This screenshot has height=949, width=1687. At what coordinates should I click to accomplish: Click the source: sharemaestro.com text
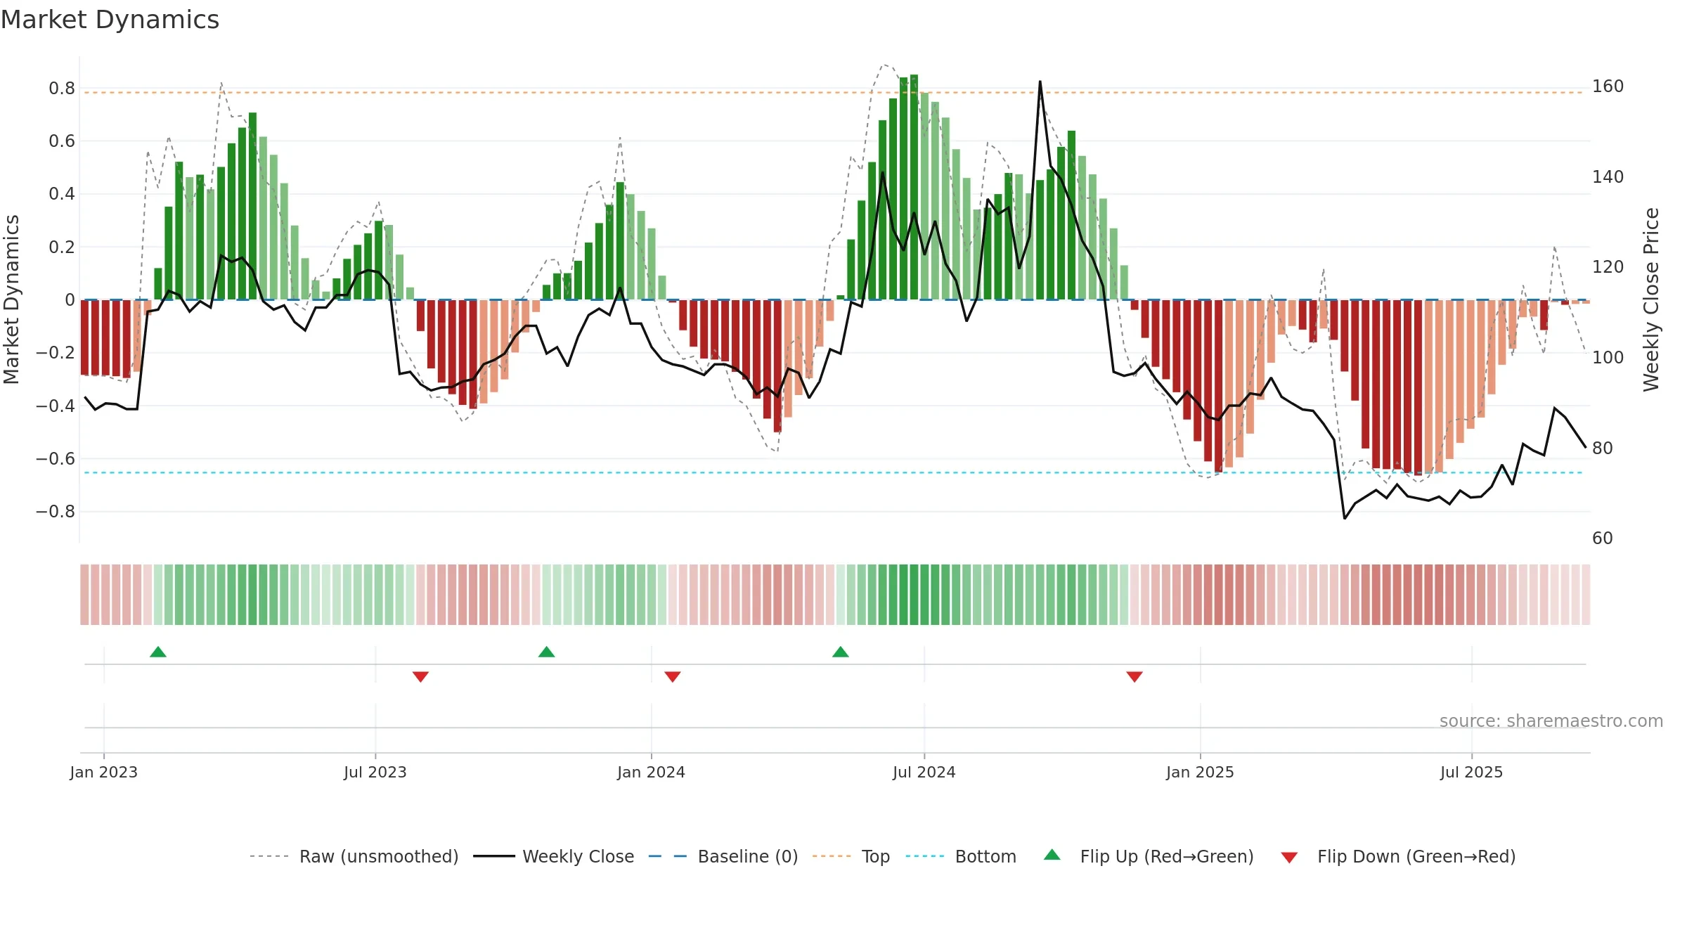[x=1551, y=721]
